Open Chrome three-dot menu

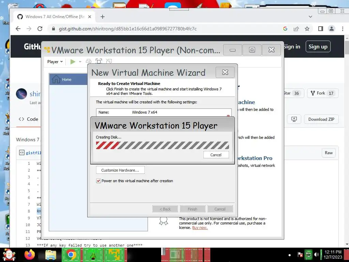[x=343, y=29]
